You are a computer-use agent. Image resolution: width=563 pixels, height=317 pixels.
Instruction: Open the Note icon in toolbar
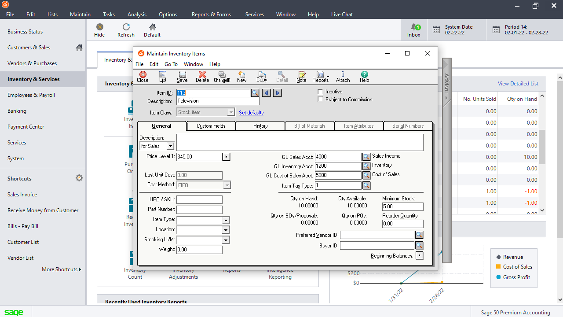301,77
